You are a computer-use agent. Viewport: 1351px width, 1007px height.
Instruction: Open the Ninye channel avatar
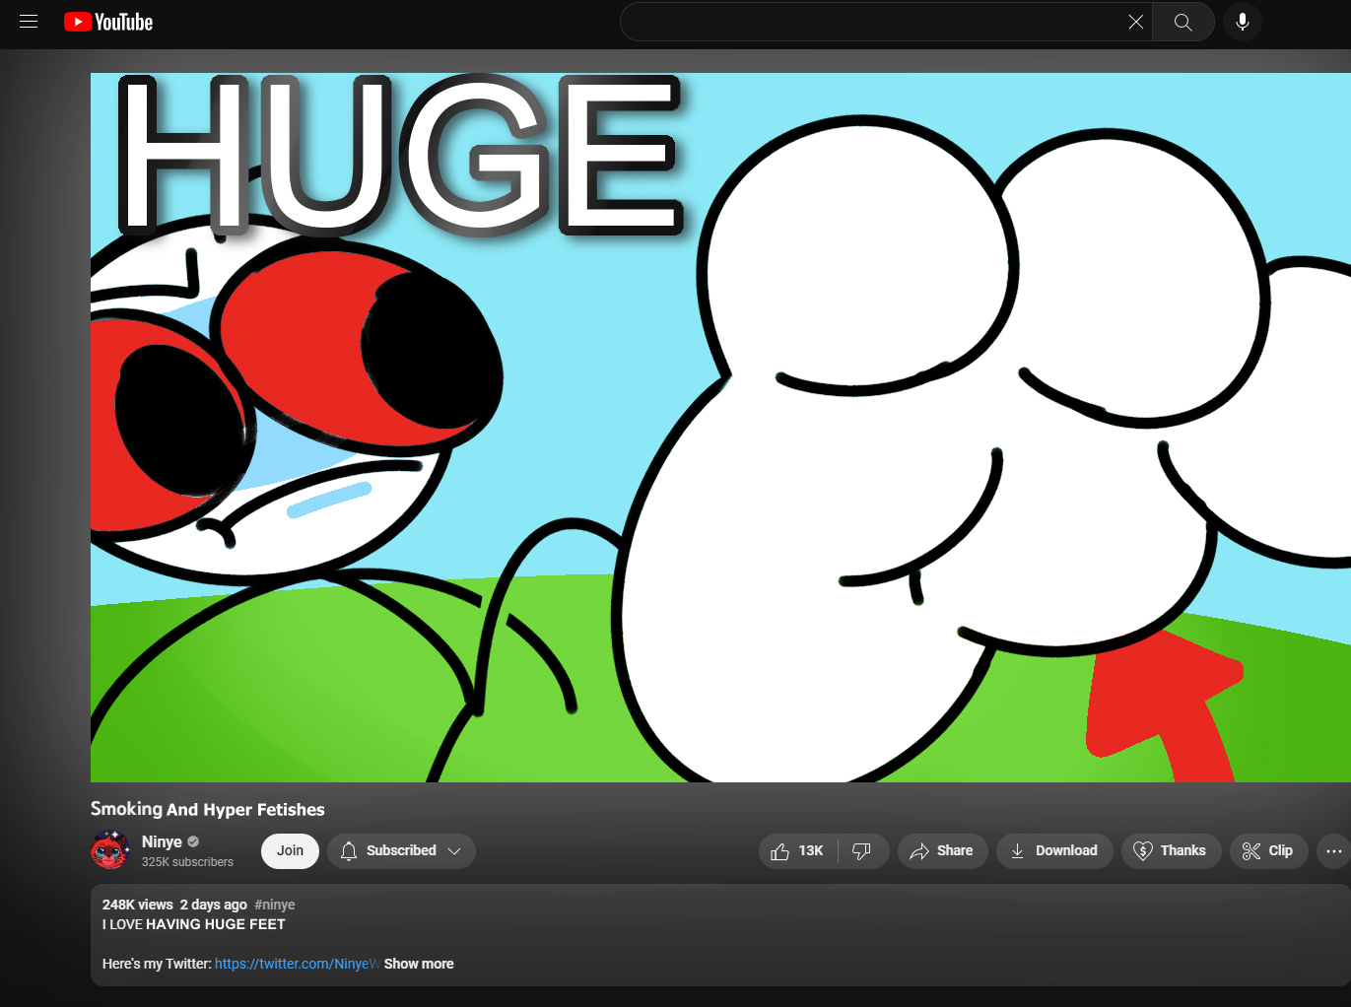click(x=110, y=851)
